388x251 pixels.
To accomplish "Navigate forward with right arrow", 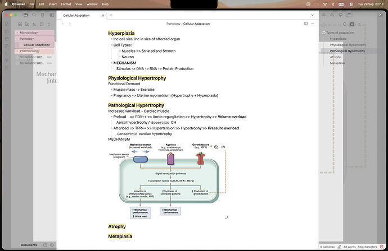I will 70,24.
